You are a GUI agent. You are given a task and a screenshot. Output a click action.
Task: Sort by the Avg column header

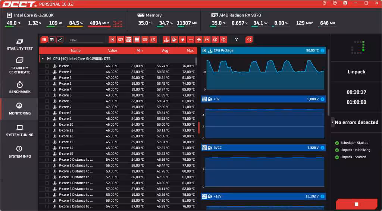pyautogui.click(x=165, y=51)
